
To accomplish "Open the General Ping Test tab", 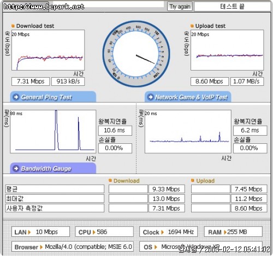I will tap(53, 97).
